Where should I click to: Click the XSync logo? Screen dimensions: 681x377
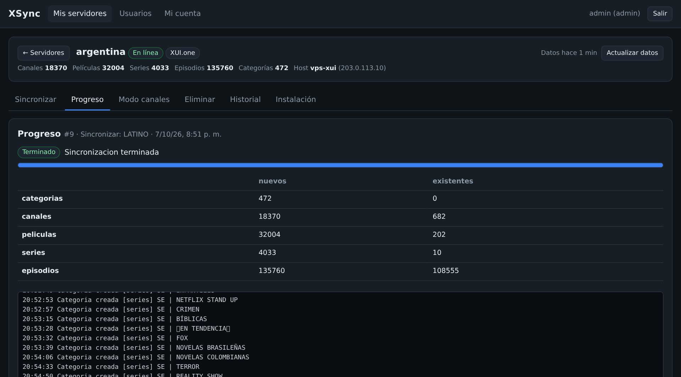coord(24,13)
